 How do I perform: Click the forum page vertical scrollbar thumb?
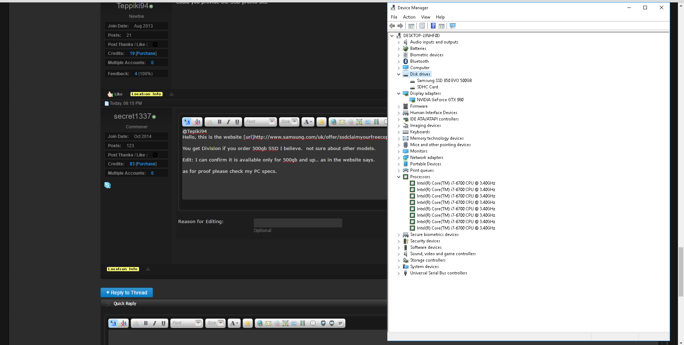pos(681,272)
